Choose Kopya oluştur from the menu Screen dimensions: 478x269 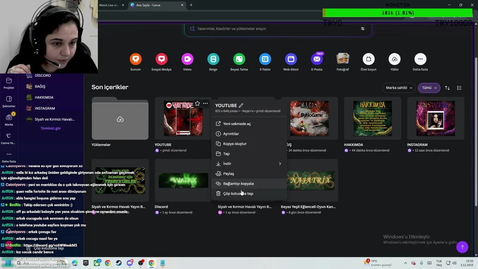tap(249, 144)
